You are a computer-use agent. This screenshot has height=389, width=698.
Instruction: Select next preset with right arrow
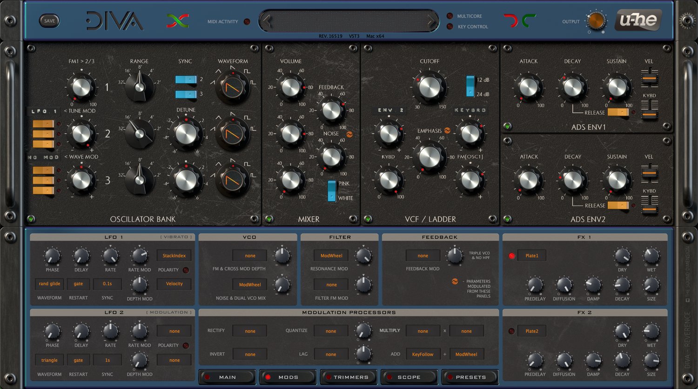[x=431, y=21]
